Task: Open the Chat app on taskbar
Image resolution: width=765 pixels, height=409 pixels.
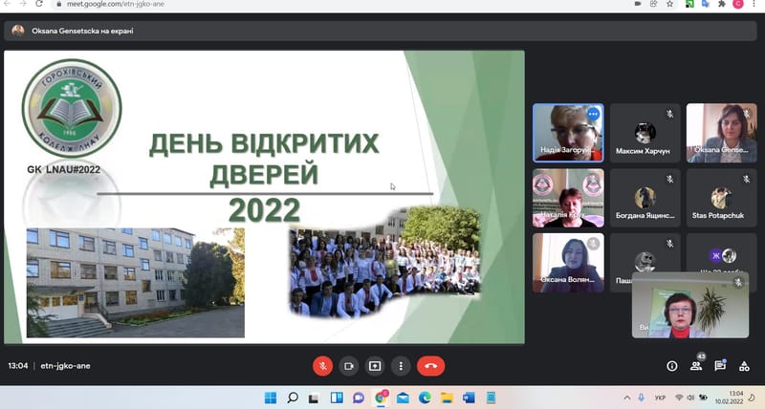Action: (359, 398)
